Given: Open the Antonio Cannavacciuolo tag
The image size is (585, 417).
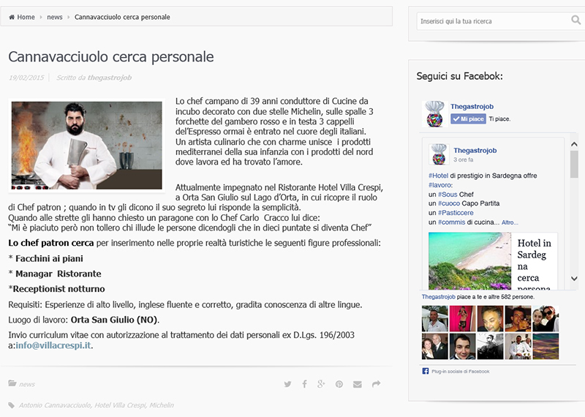Looking at the screenshot, I should tap(54, 405).
